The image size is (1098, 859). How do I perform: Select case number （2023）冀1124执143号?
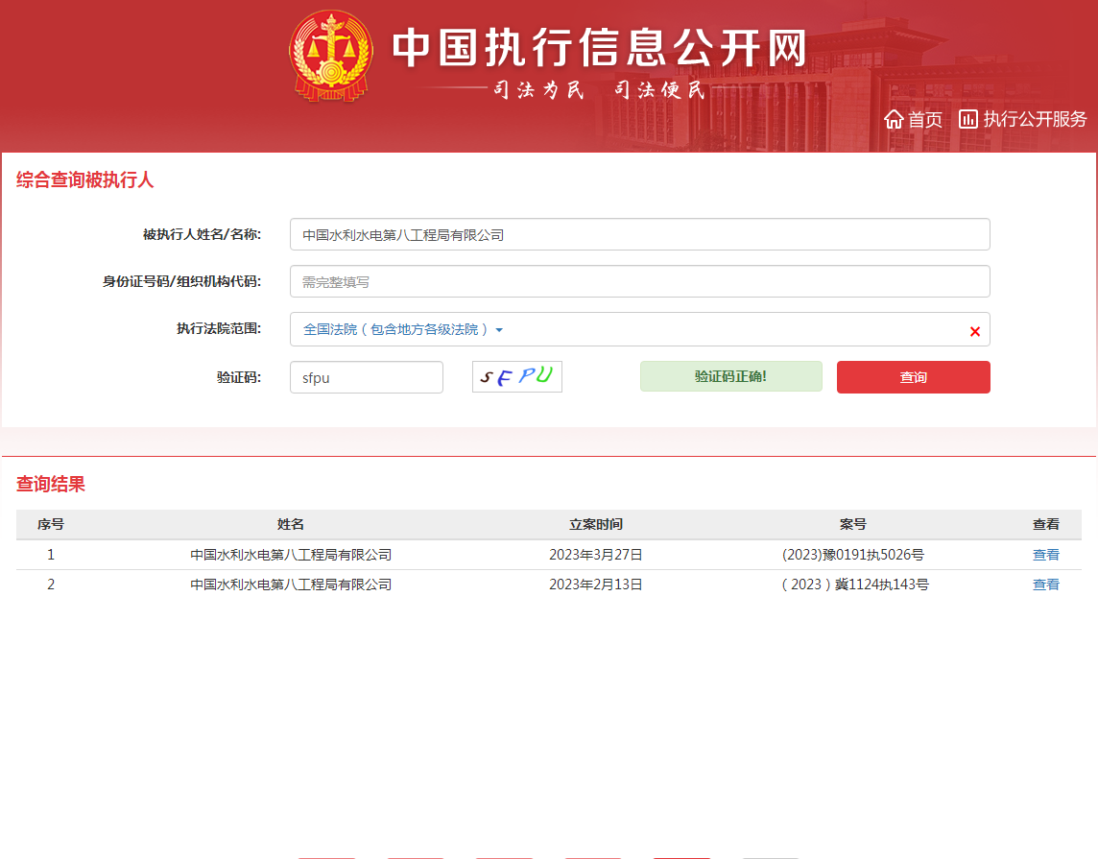coord(853,585)
